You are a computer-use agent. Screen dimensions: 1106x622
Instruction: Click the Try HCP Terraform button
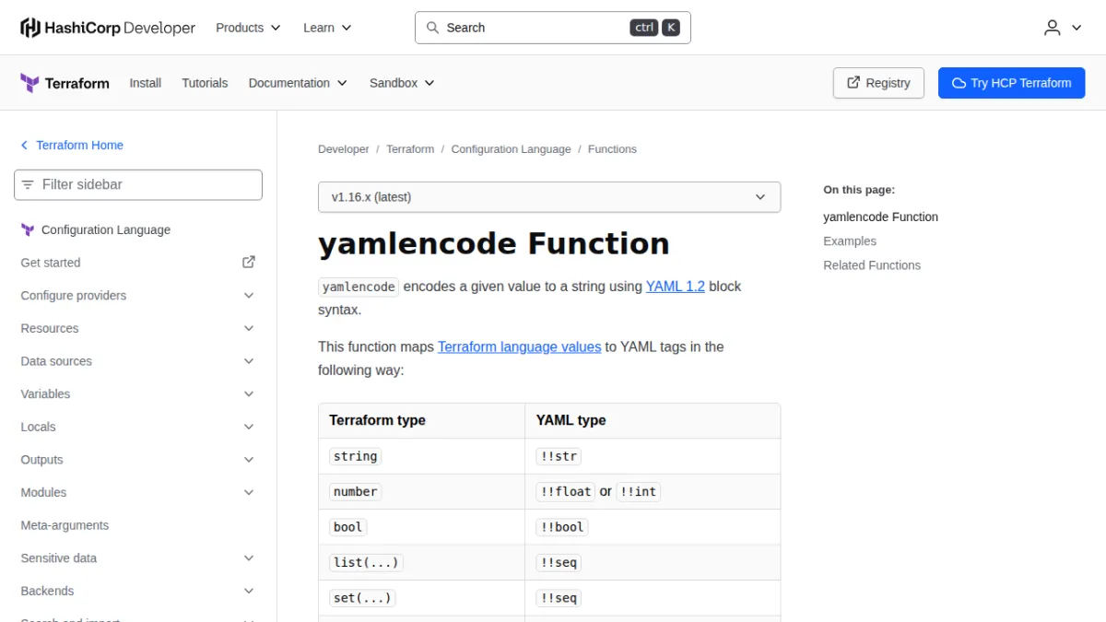[1012, 83]
